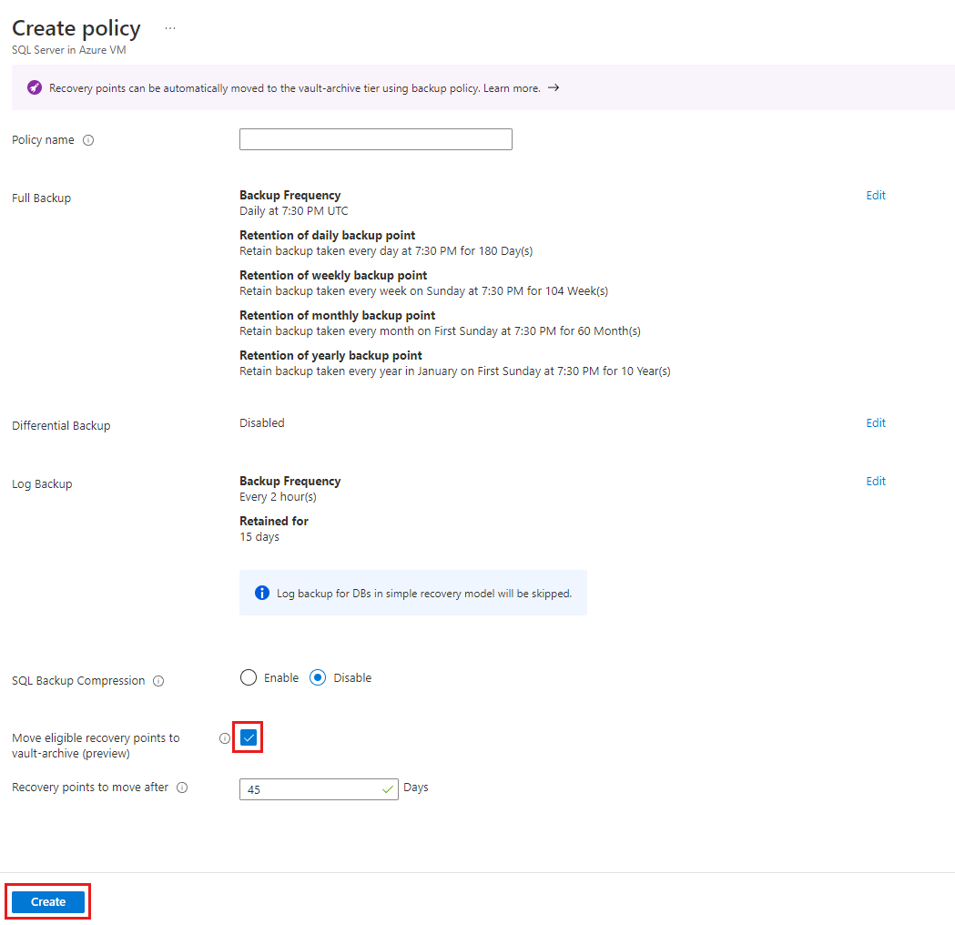955x925 pixels.
Task: Show info tooltip for SQL Backup Compression
Action: 158,681
